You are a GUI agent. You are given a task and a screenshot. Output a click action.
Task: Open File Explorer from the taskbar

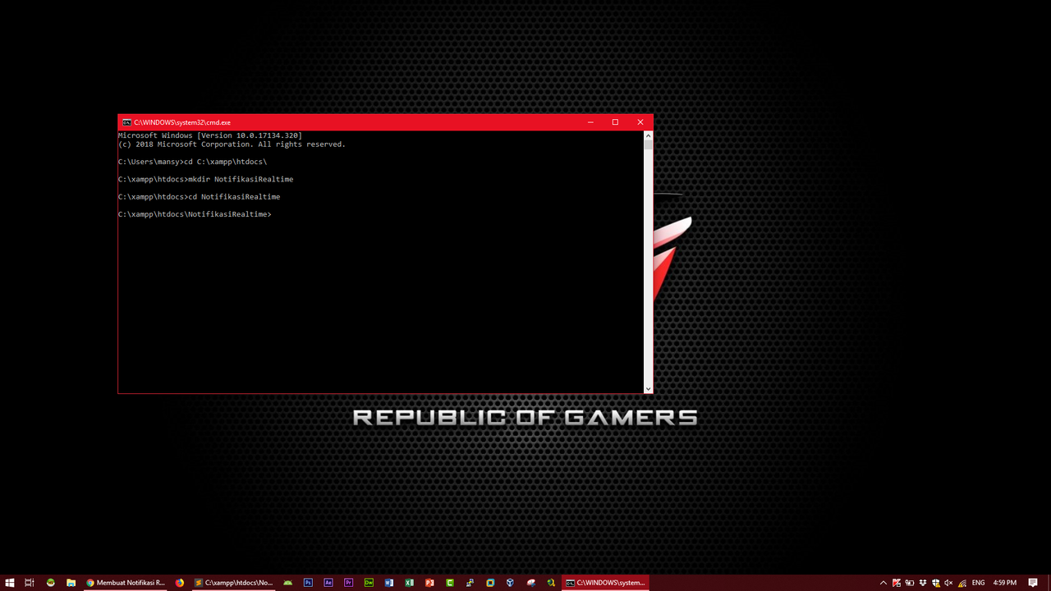pos(71,583)
